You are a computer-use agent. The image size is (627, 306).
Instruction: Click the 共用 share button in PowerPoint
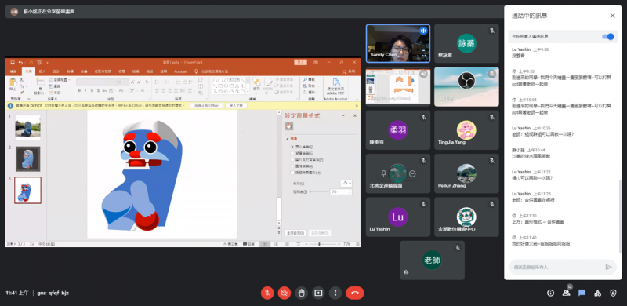pos(349,71)
